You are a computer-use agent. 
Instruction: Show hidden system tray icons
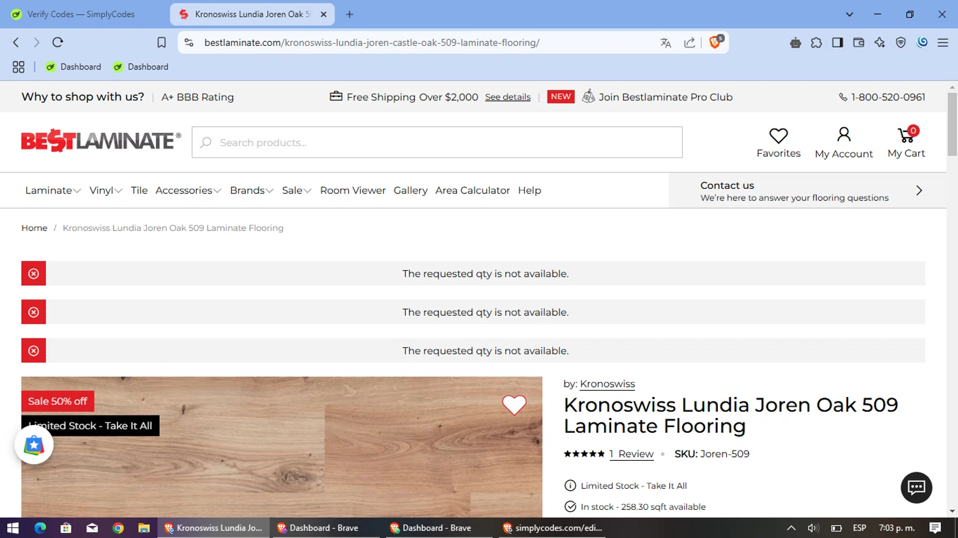click(791, 528)
